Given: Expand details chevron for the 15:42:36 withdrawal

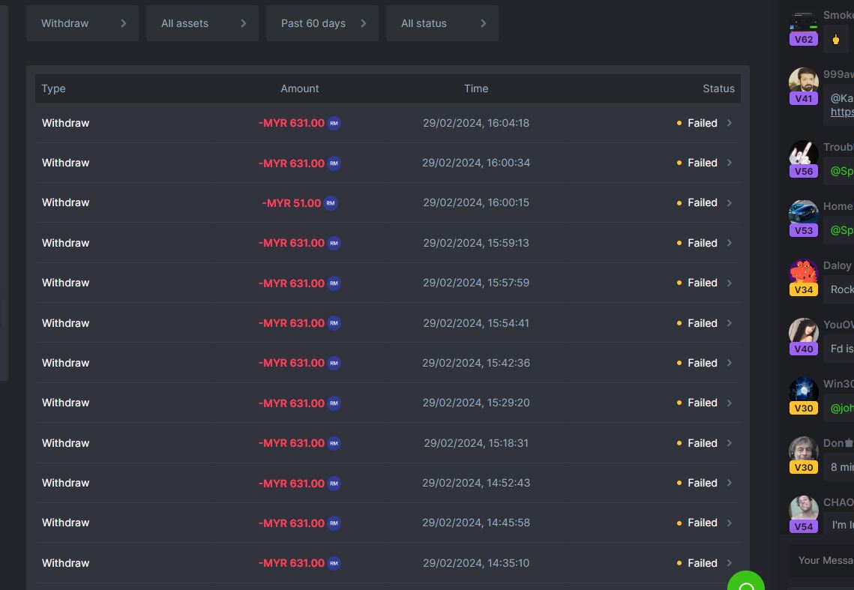Looking at the screenshot, I should (729, 363).
